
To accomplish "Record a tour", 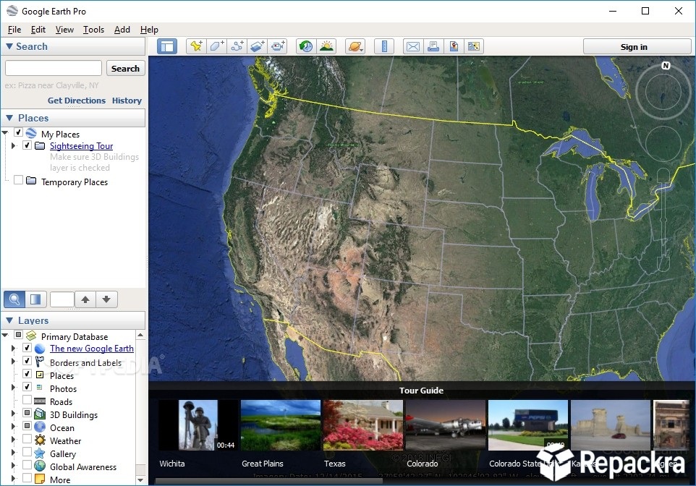I will tap(278, 46).
